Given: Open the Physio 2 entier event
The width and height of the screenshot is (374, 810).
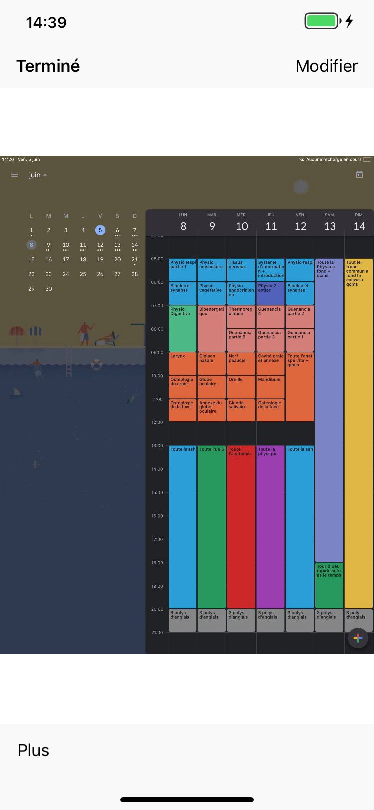Looking at the screenshot, I should (271, 293).
